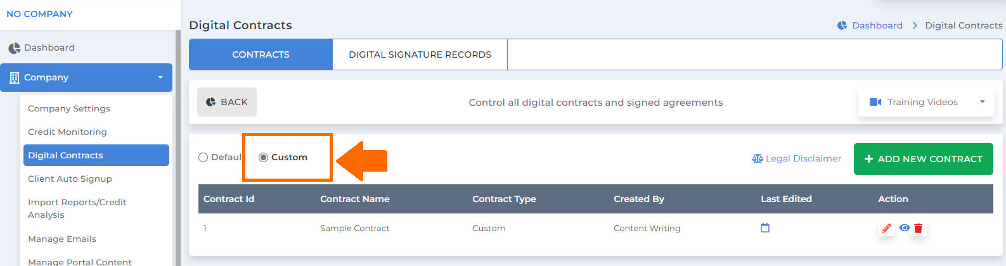Screen dimensions: 1006x266
Task: Click the blue eye view icon
Action: 905,228
